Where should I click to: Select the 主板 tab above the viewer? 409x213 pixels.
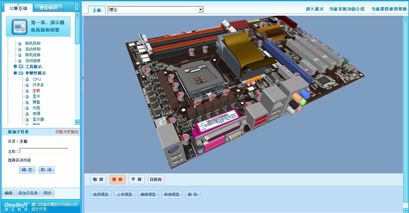[97, 10]
